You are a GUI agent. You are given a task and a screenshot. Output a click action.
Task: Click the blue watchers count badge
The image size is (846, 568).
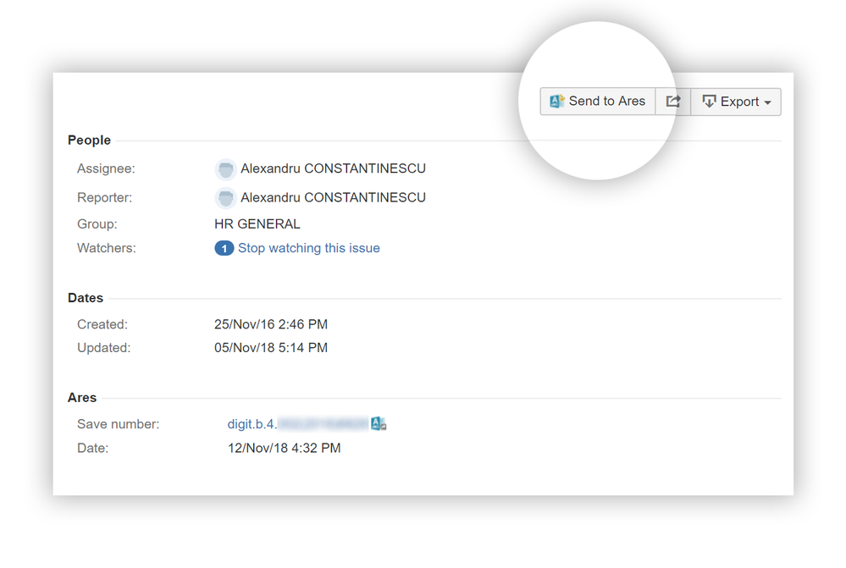222,248
